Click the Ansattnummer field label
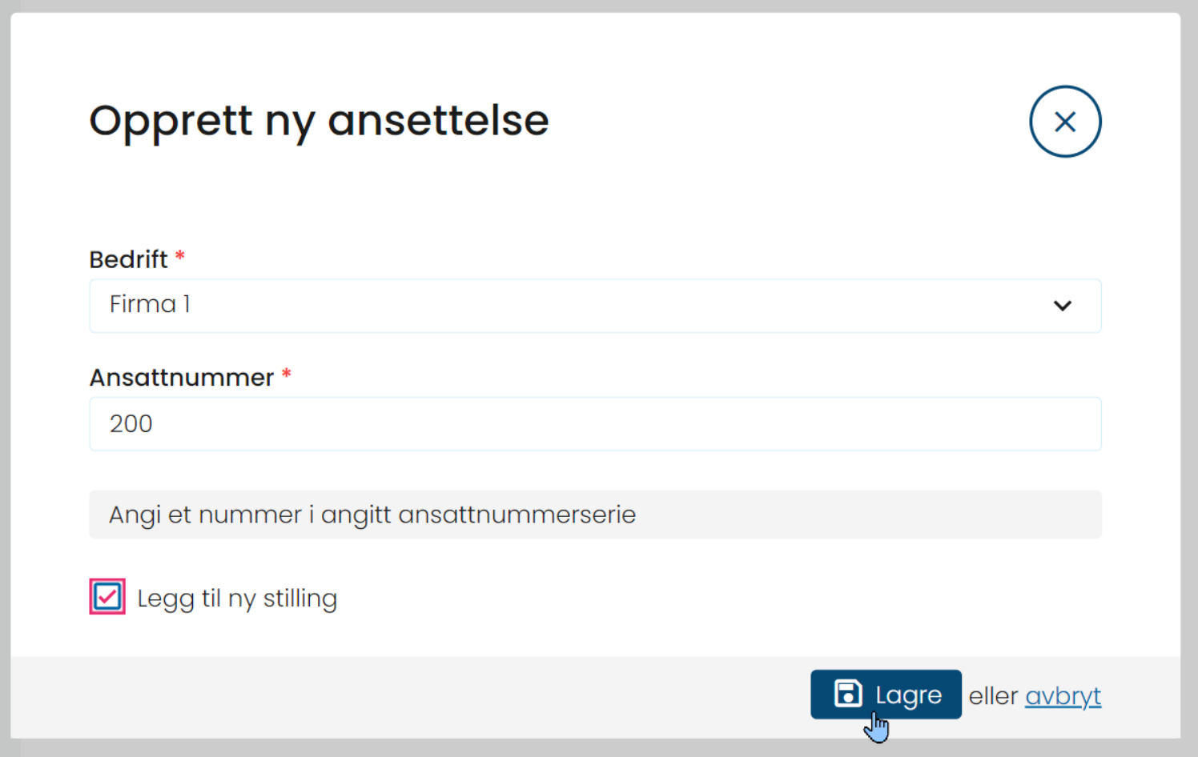This screenshot has width=1198, height=757. click(x=182, y=377)
